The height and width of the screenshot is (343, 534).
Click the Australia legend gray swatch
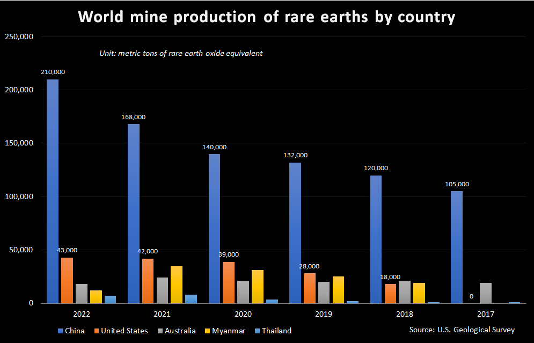point(160,331)
